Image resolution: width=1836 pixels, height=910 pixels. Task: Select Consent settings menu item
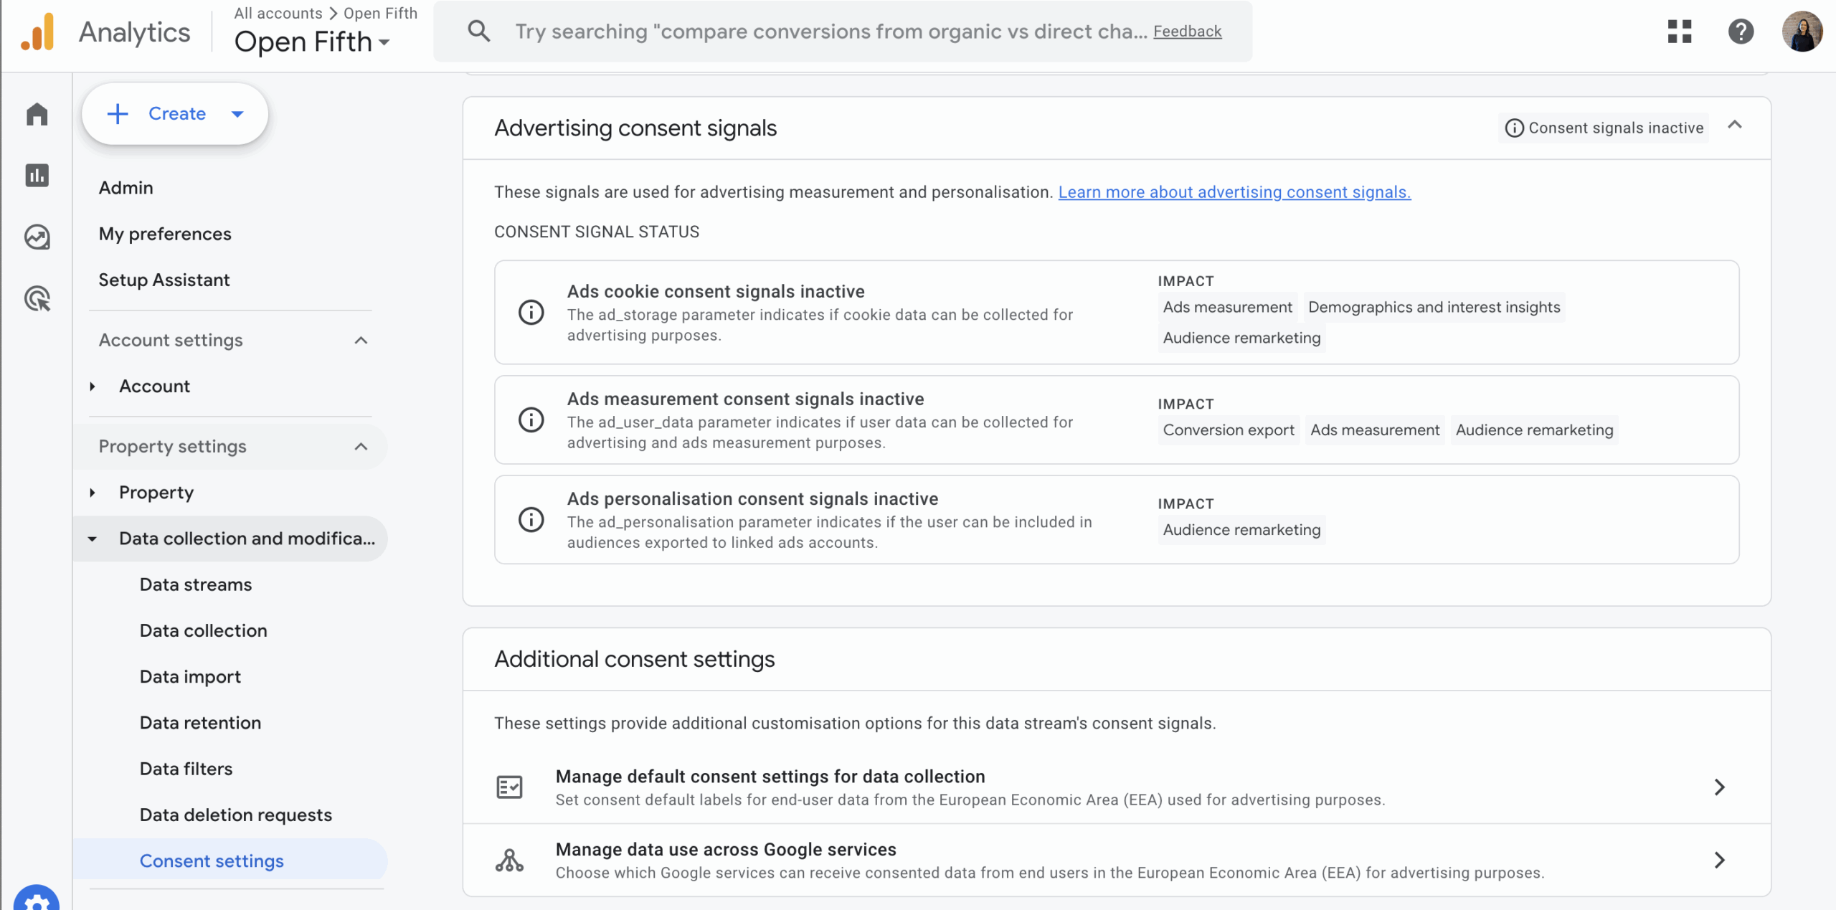(230, 861)
